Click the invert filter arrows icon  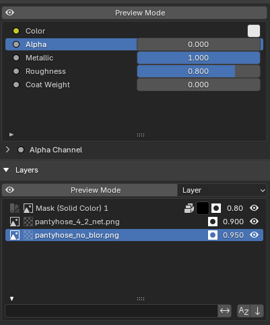[x=225, y=311]
